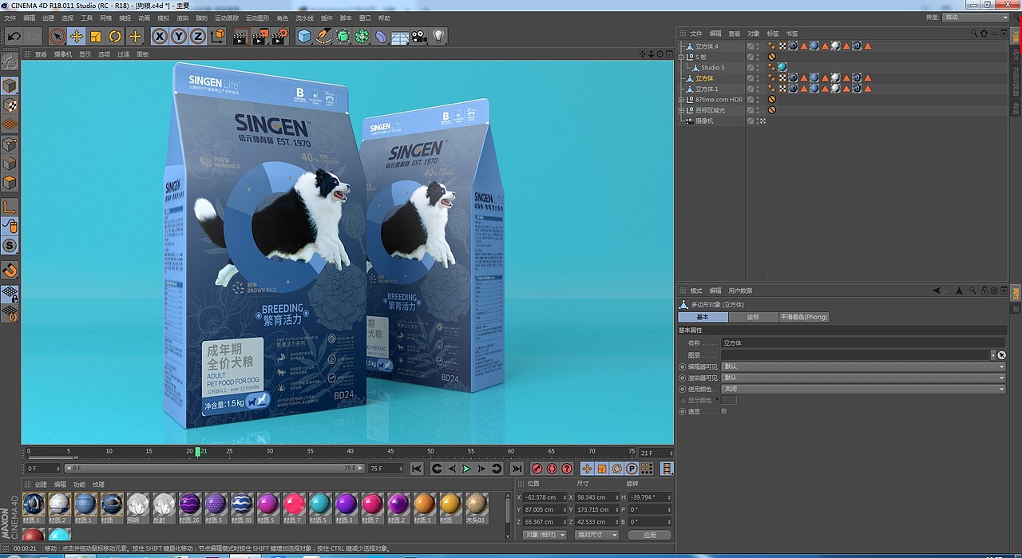Switch to the 坐标 tab
The width and height of the screenshot is (1022, 558).
pos(753,317)
